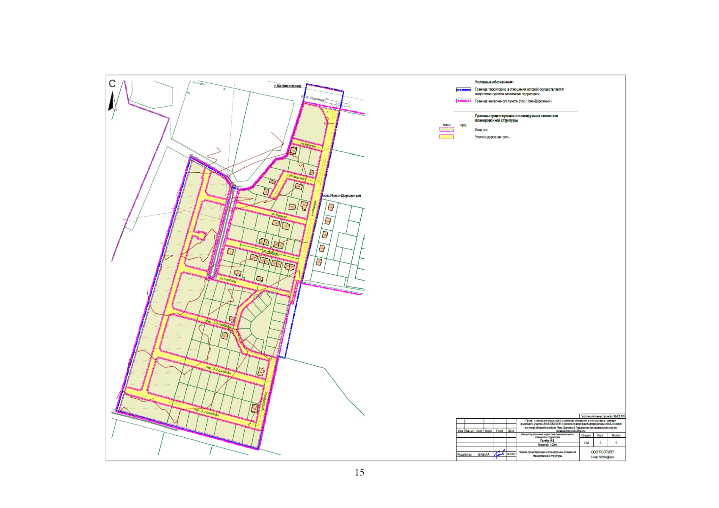Click the пер. 2-й Свободы street label
Image resolution: width=719 pixels, height=508 pixels.
218,370
